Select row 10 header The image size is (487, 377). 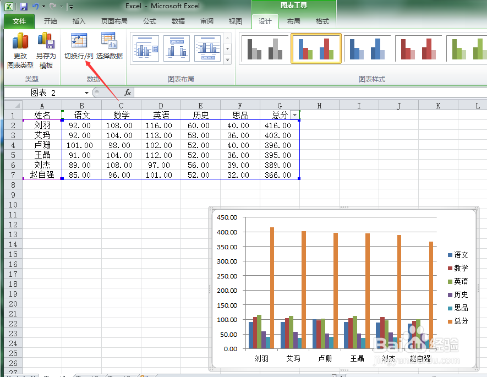pos(13,205)
